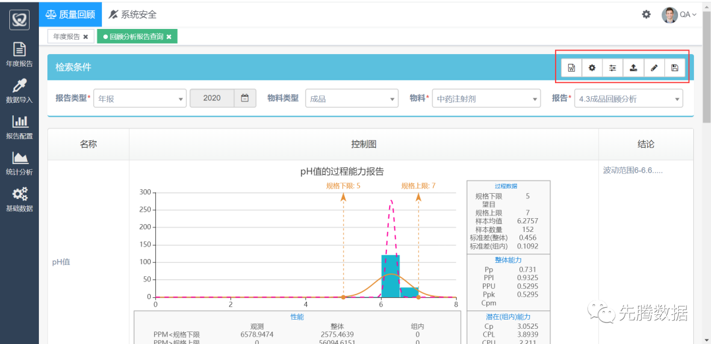The width and height of the screenshot is (711, 344).
Task: Open the calendar picker next to 2020
Action: [245, 98]
